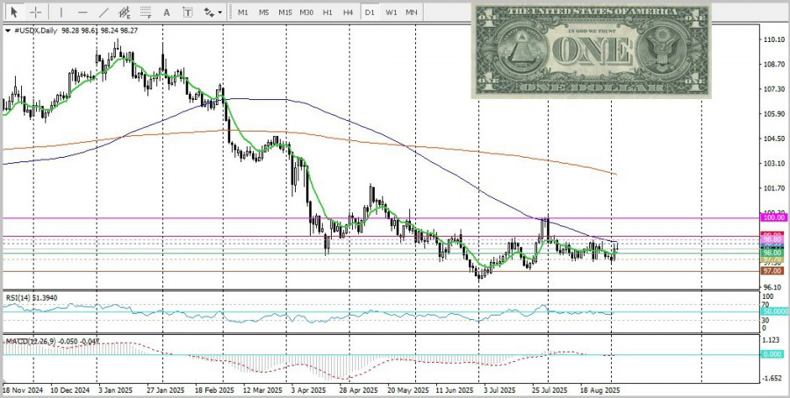Select the Fibonacci retracement tool
The image size is (790, 398).
(146, 11)
